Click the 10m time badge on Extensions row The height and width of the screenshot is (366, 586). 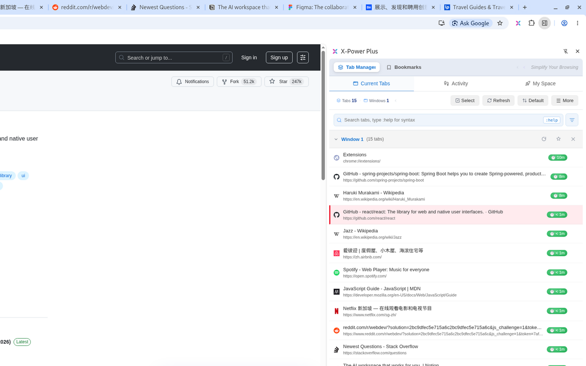558,157
